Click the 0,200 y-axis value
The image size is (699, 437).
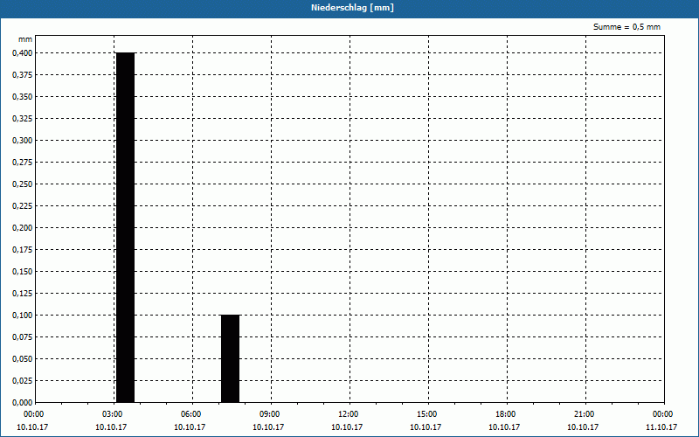pyautogui.click(x=23, y=228)
